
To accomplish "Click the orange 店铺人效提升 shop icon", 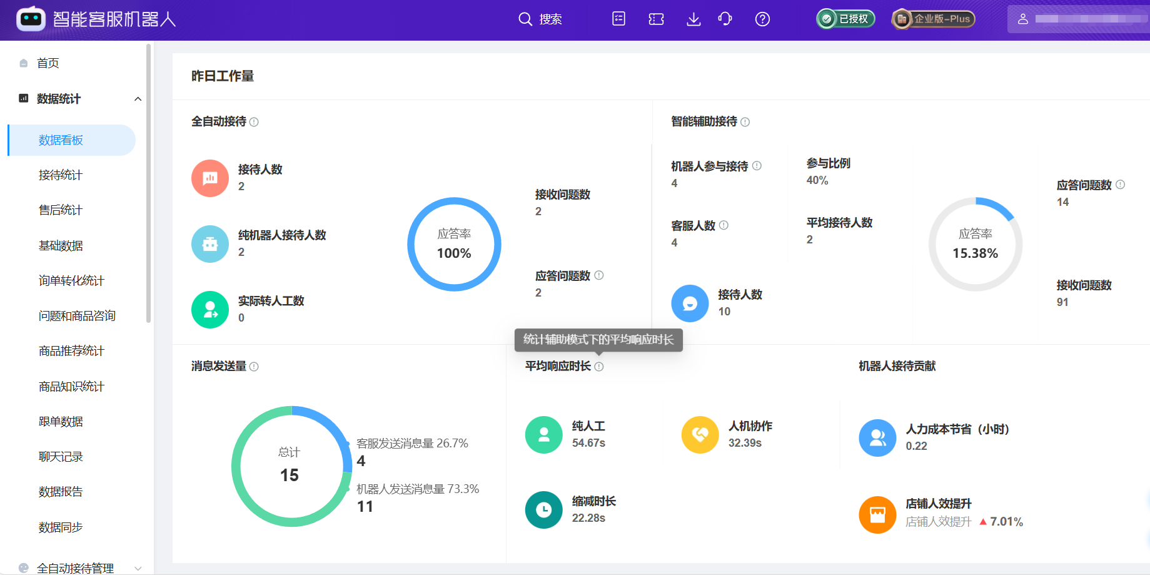I will [x=877, y=515].
